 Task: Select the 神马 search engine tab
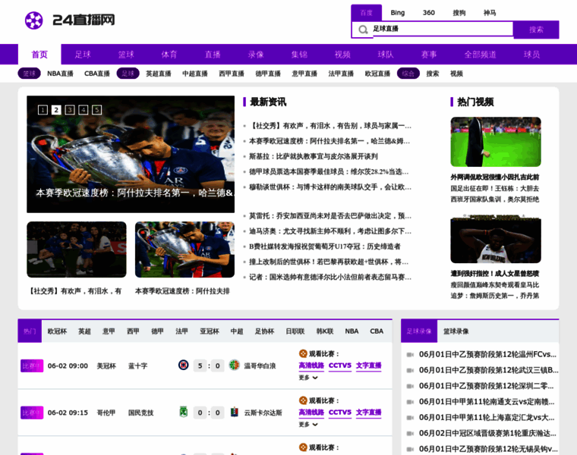(x=490, y=13)
